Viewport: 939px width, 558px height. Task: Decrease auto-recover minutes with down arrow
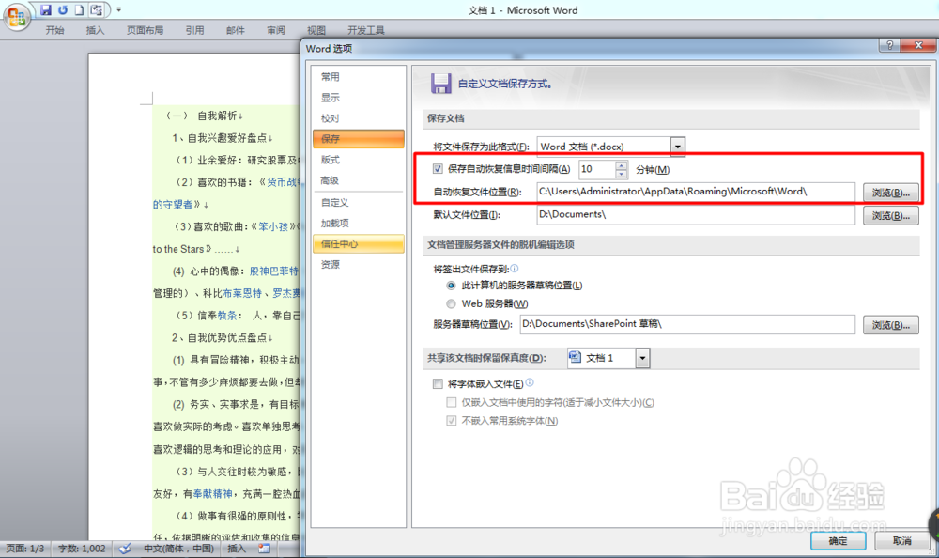coord(621,174)
